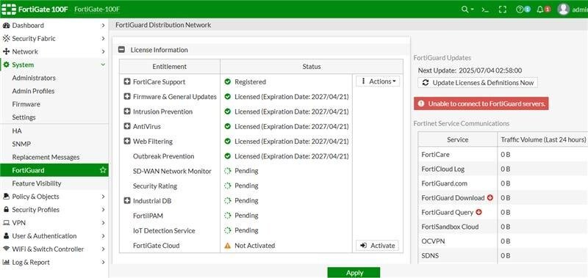Click the User & Authentication person icon

pos(6,236)
